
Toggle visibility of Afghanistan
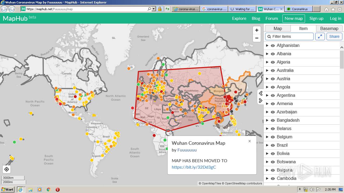tap(273, 46)
